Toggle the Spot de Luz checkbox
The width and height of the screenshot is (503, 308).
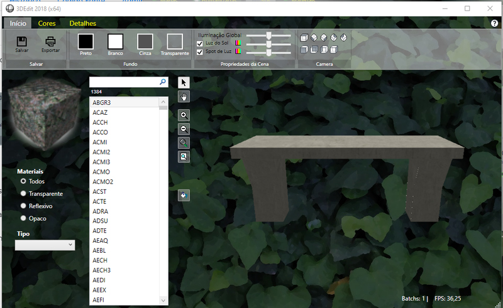pyautogui.click(x=200, y=51)
